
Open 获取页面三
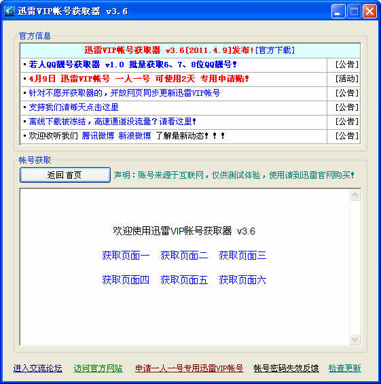coord(242,256)
